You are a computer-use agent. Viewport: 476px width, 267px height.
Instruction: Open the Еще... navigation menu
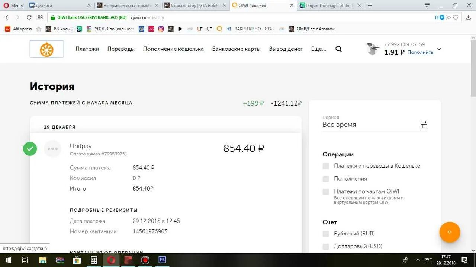(x=319, y=49)
